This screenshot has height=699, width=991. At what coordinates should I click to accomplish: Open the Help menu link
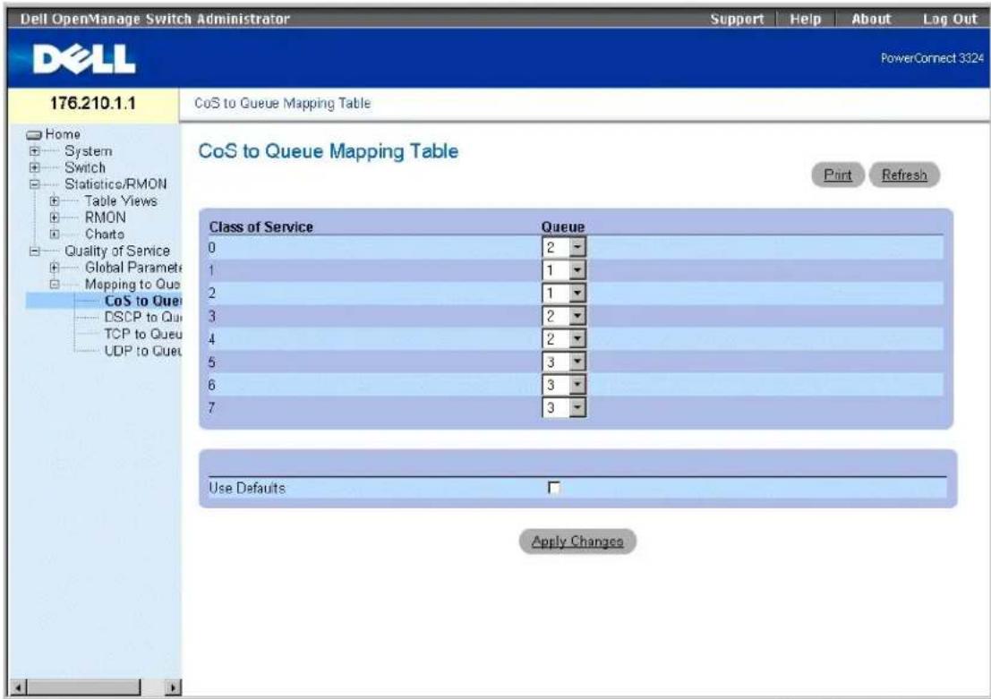coord(805,19)
